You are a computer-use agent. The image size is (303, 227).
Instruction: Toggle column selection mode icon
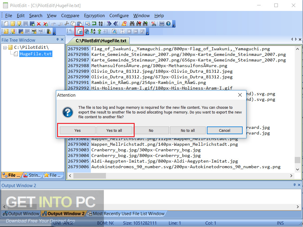coord(88,24)
